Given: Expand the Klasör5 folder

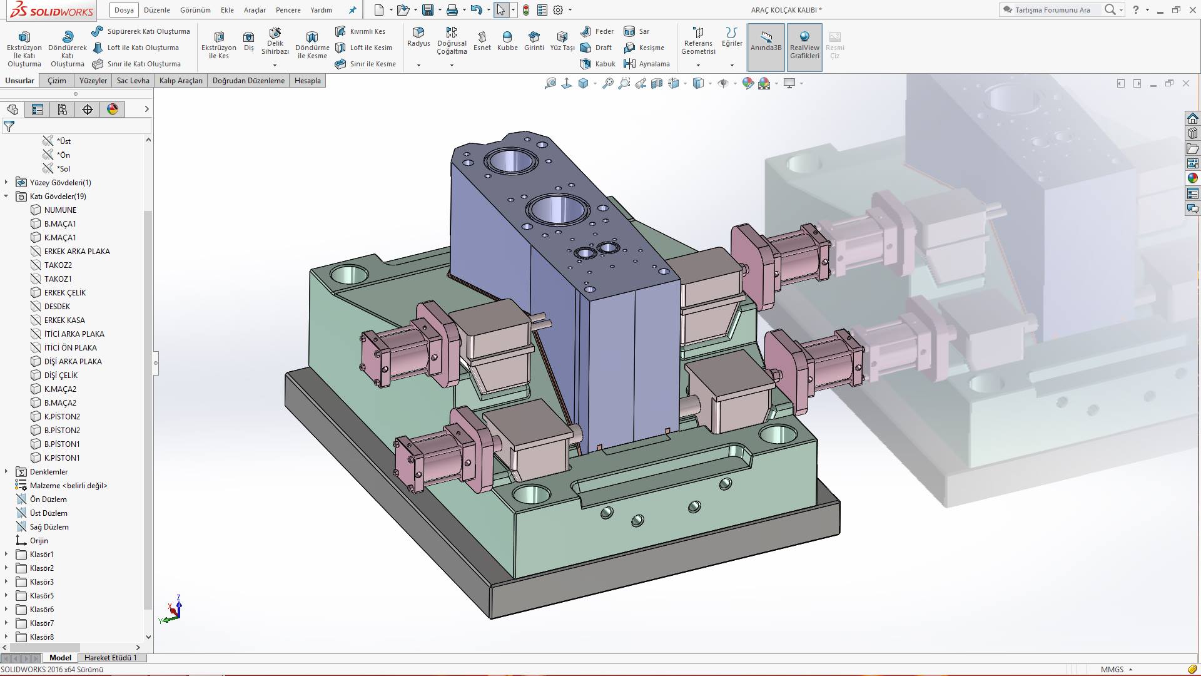Looking at the screenshot, I should 6,595.
